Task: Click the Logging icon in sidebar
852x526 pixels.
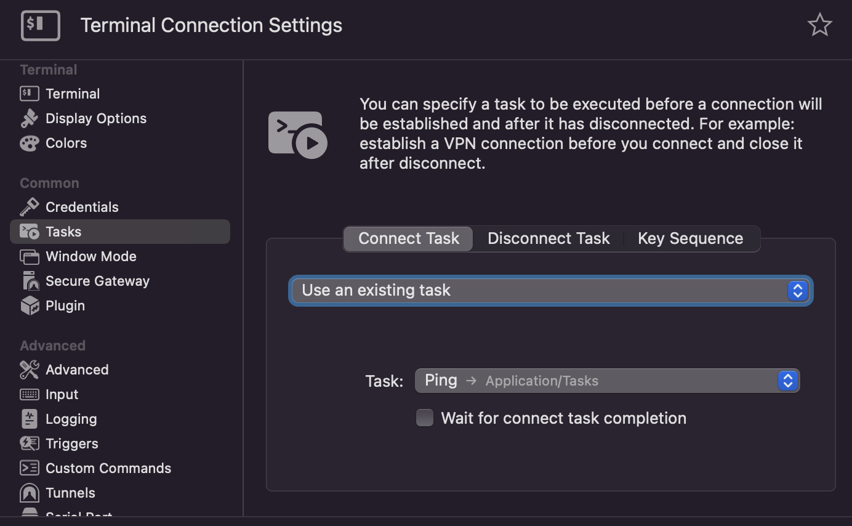Action: [x=30, y=419]
